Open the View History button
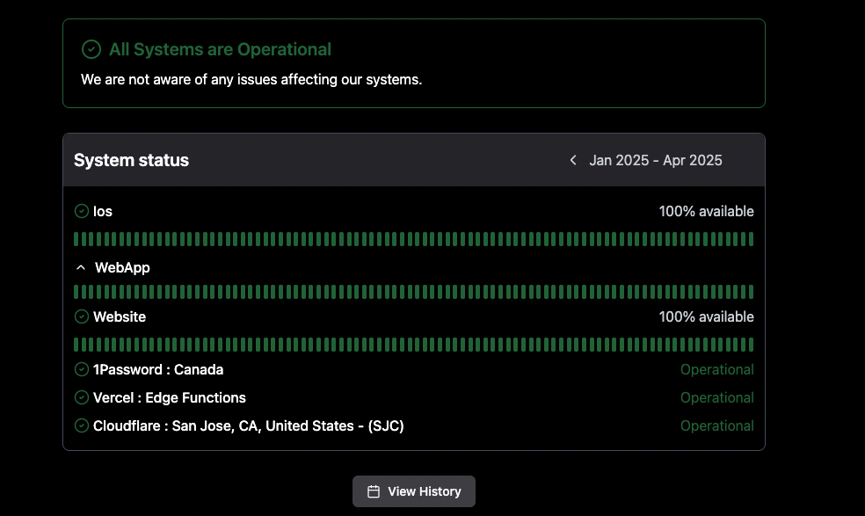The width and height of the screenshot is (865, 516). [x=414, y=491]
